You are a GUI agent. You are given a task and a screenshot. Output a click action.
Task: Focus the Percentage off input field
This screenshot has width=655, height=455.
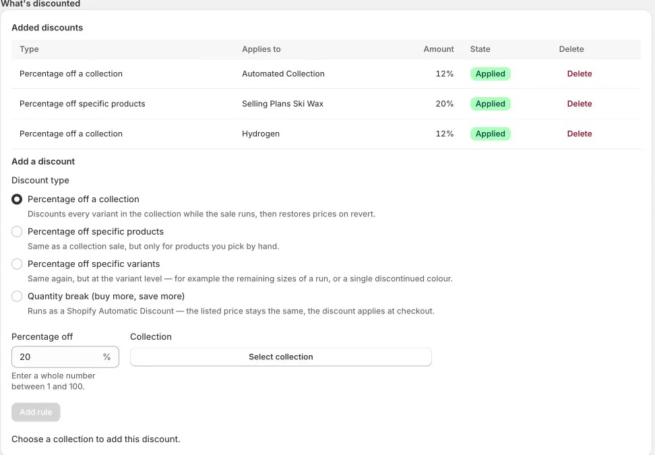tap(65, 357)
